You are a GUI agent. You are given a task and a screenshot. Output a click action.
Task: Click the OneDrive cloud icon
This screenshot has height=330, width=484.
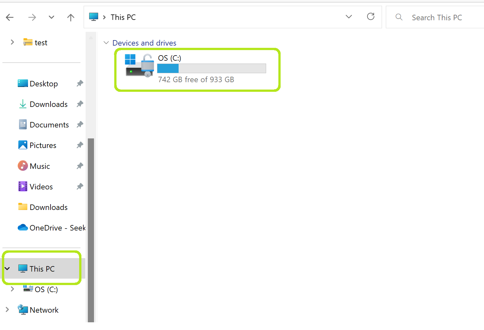coord(23,227)
